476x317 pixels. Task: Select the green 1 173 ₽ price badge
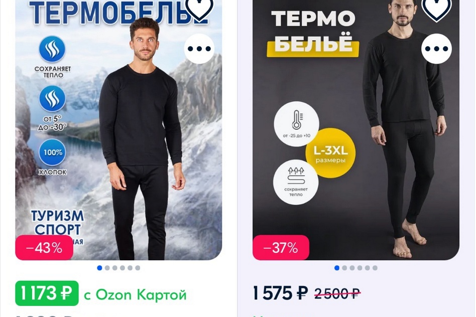point(47,293)
